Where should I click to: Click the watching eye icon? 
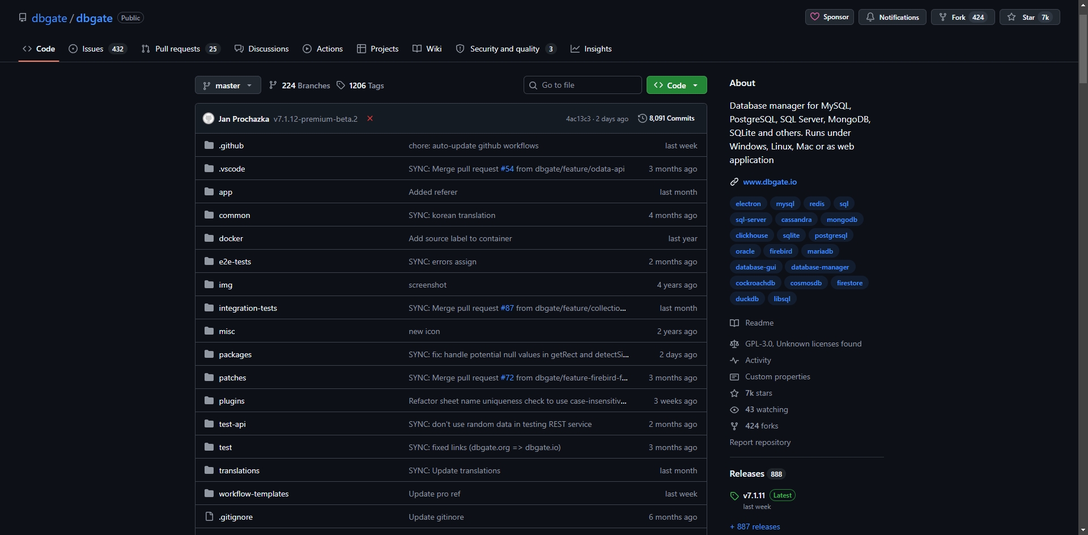click(734, 409)
